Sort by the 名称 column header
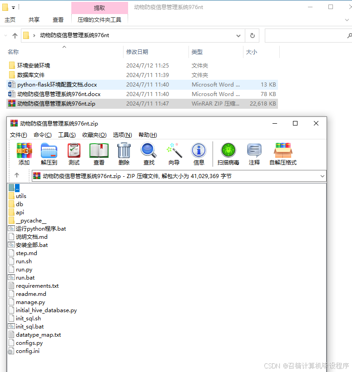This screenshot has width=352, height=372. (x=13, y=52)
